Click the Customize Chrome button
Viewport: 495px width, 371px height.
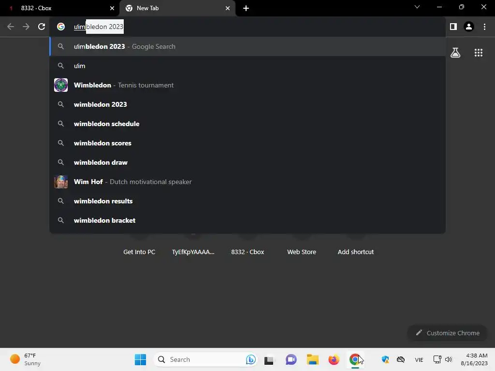[447, 333]
